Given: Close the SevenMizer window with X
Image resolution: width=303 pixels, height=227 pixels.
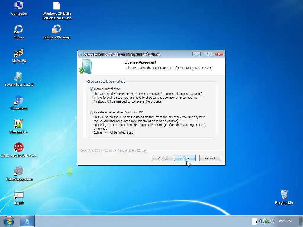Looking at the screenshot, I should [x=219, y=54].
